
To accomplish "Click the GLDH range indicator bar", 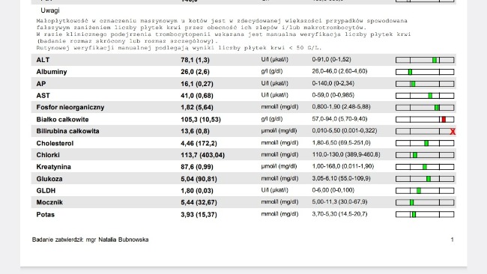I will (425, 191).
